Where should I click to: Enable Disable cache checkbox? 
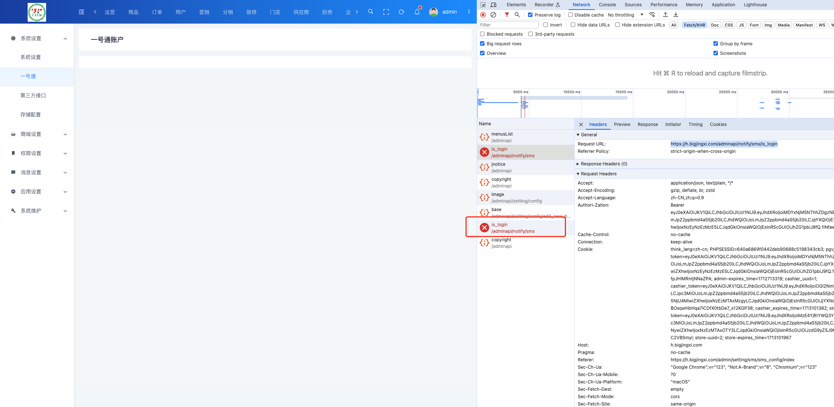pos(570,15)
